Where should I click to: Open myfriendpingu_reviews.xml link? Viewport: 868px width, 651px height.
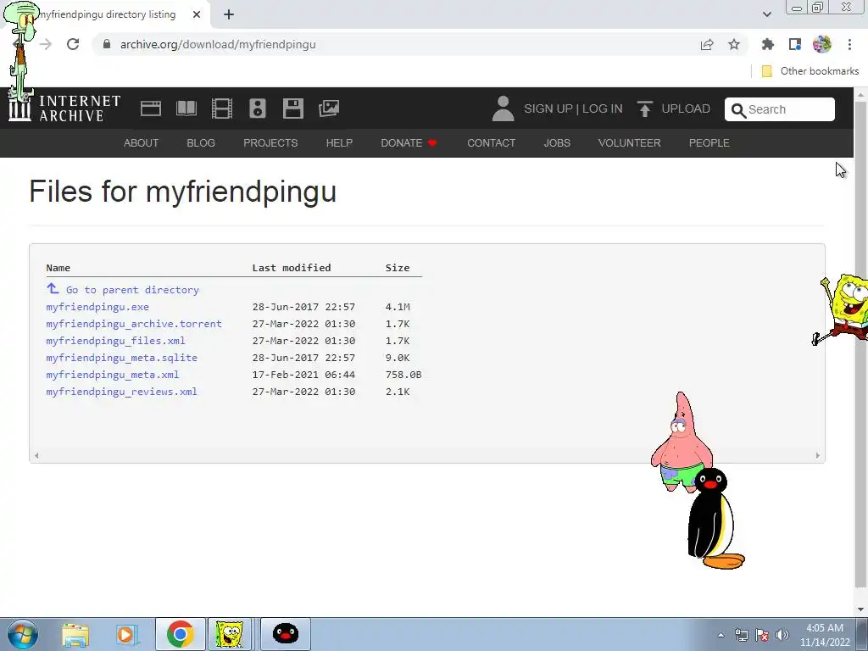click(x=122, y=392)
